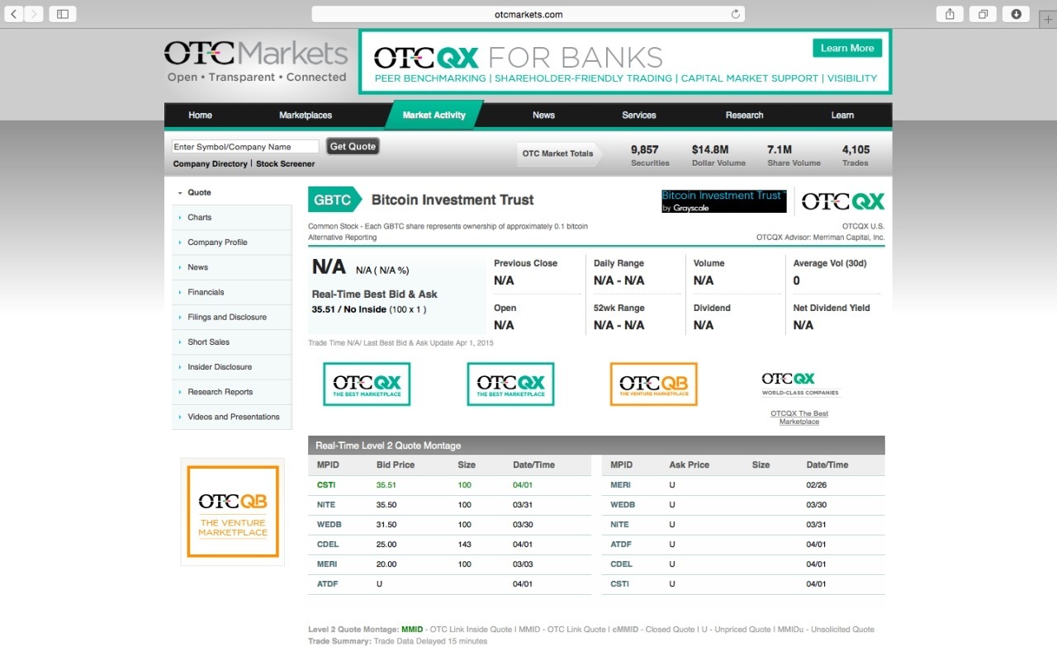This screenshot has height=660, width=1057.
Task: Select the Market Activity tab
Action: coord(434,115)
